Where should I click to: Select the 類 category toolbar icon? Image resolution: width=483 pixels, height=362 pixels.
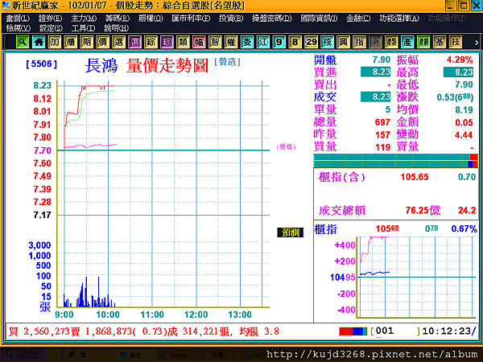pos(183,42)
